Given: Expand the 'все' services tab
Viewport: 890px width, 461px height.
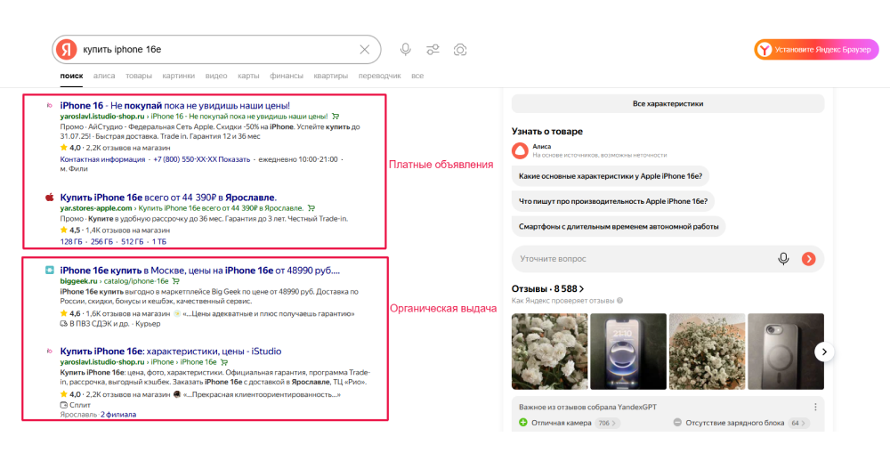Looking at the screenshot, I should click(417, 76).
